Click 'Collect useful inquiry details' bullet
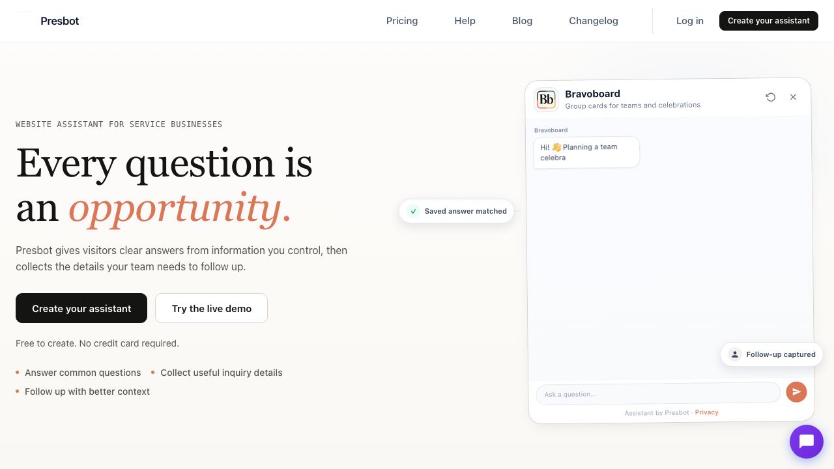This screenshot has width=834, height=469. click(x=222, y=373)
